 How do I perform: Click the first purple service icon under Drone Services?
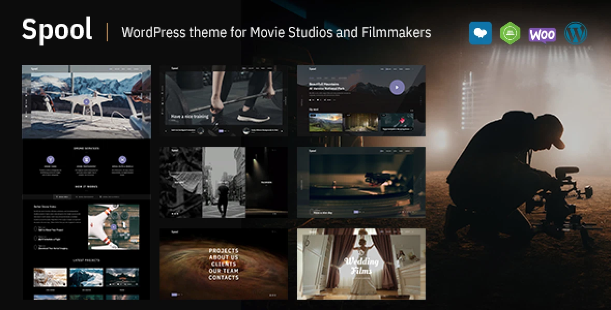(x=50, y=160)
